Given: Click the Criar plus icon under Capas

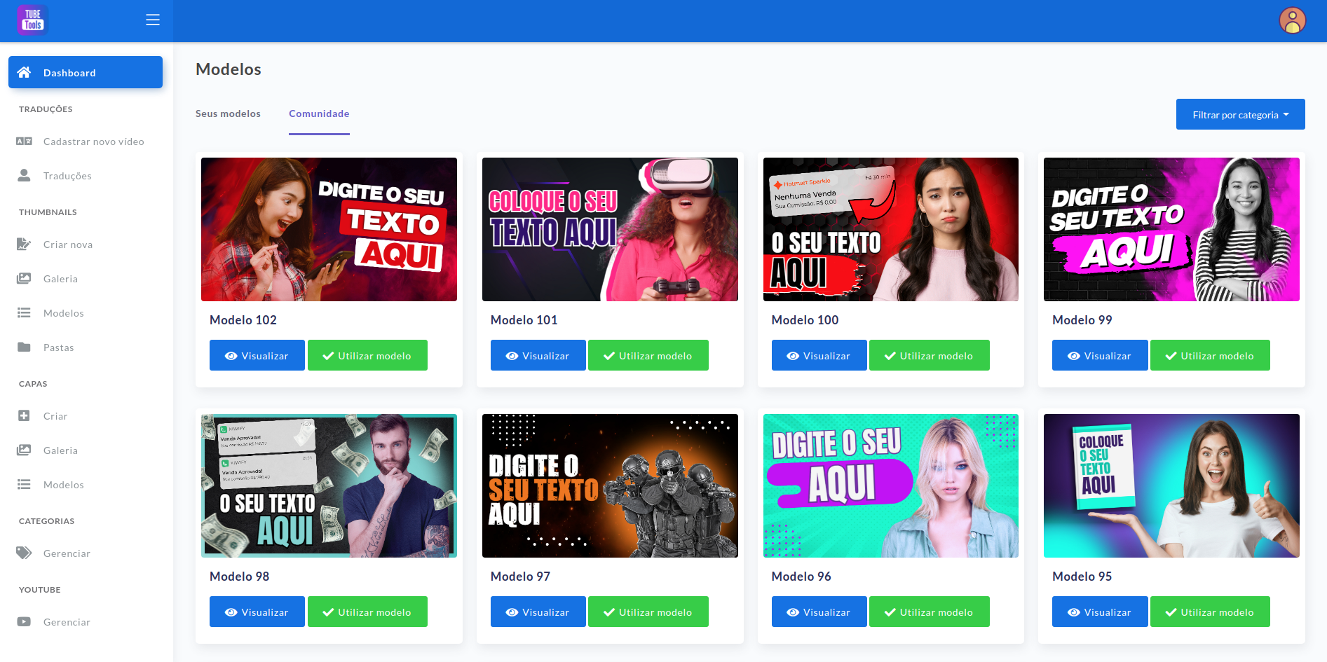Looking at the screenshot, I should (x=23, y=415).
